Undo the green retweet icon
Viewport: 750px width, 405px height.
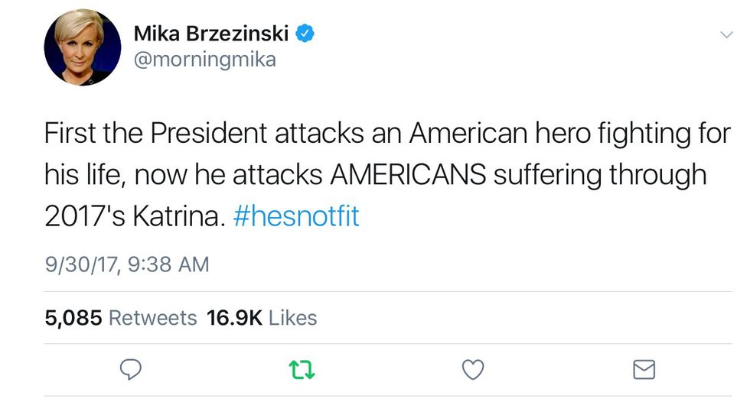tap(303, 371)
